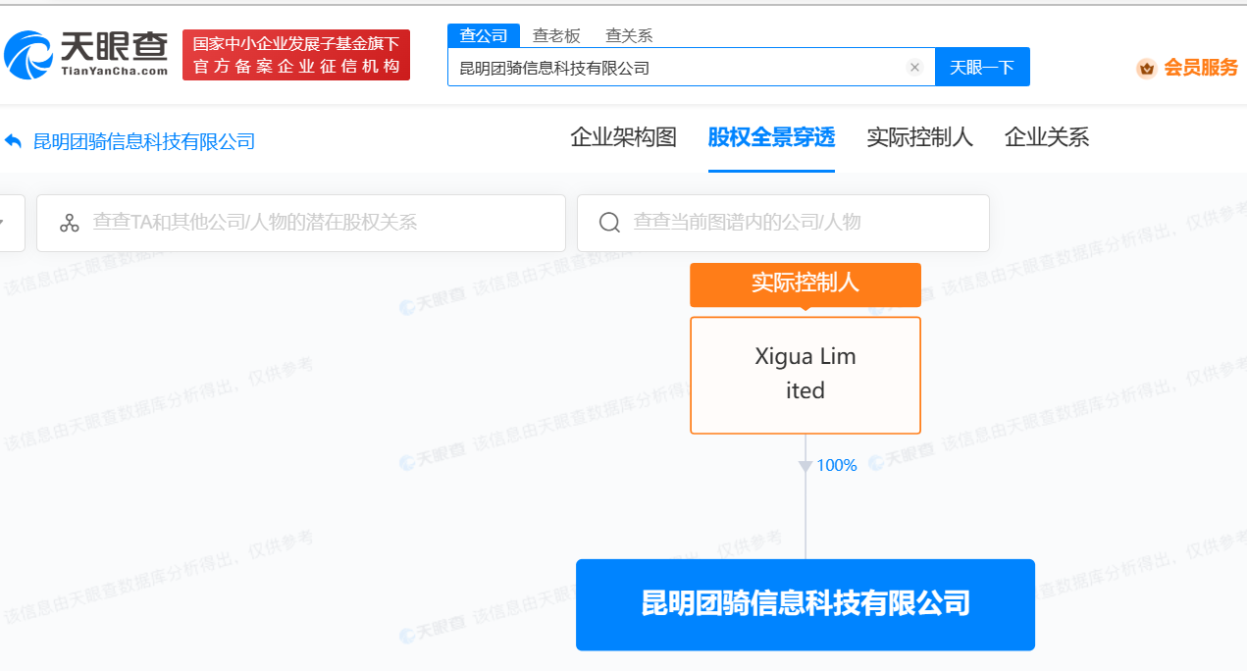This screenshot has width=1247, height=671.
Task: Open the 股权全景穿透 tab
Action: click(x=771, y=137)
